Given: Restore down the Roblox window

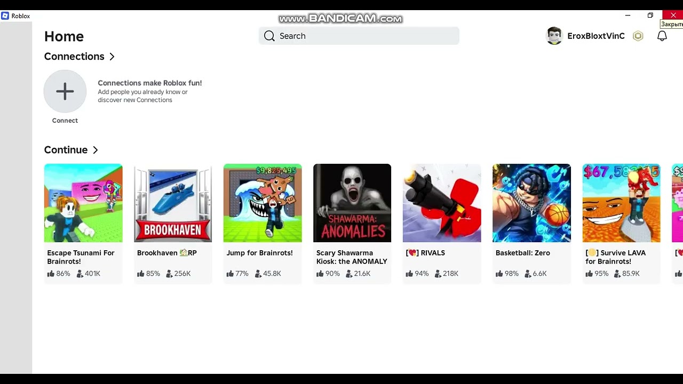Looking at the screenshot, I should (x=650, y=15).
